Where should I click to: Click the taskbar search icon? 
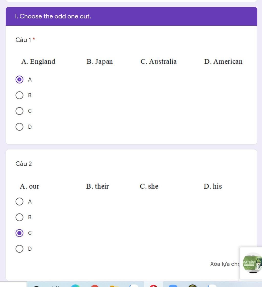[37, 286]
